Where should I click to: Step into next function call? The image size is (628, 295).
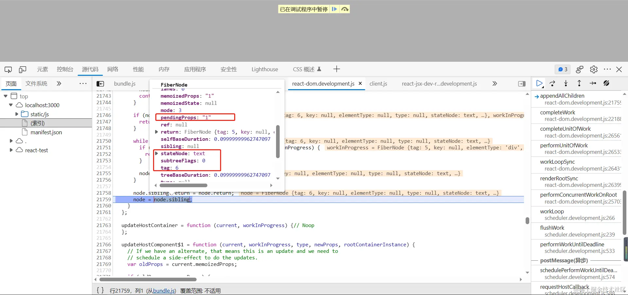coord(566,84)
